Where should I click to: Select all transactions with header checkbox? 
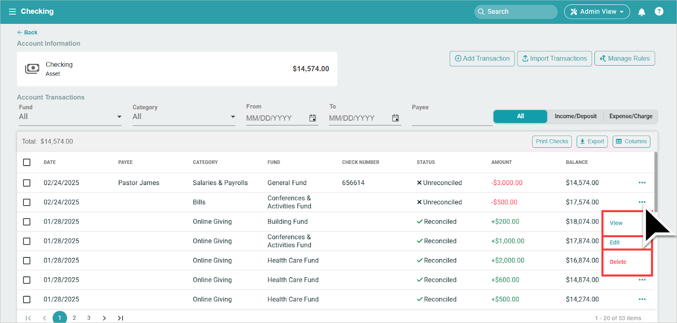[x=27, y=162]
